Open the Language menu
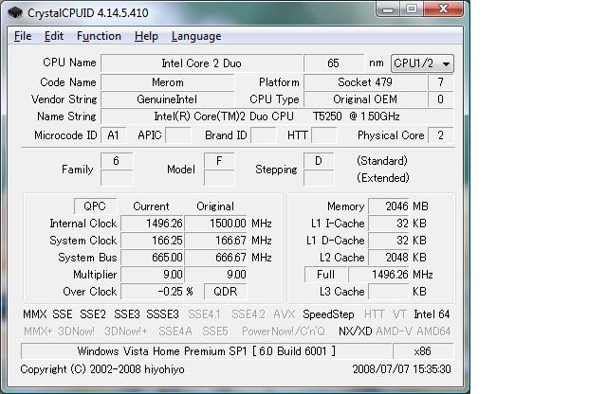 [x=196, y=36]
